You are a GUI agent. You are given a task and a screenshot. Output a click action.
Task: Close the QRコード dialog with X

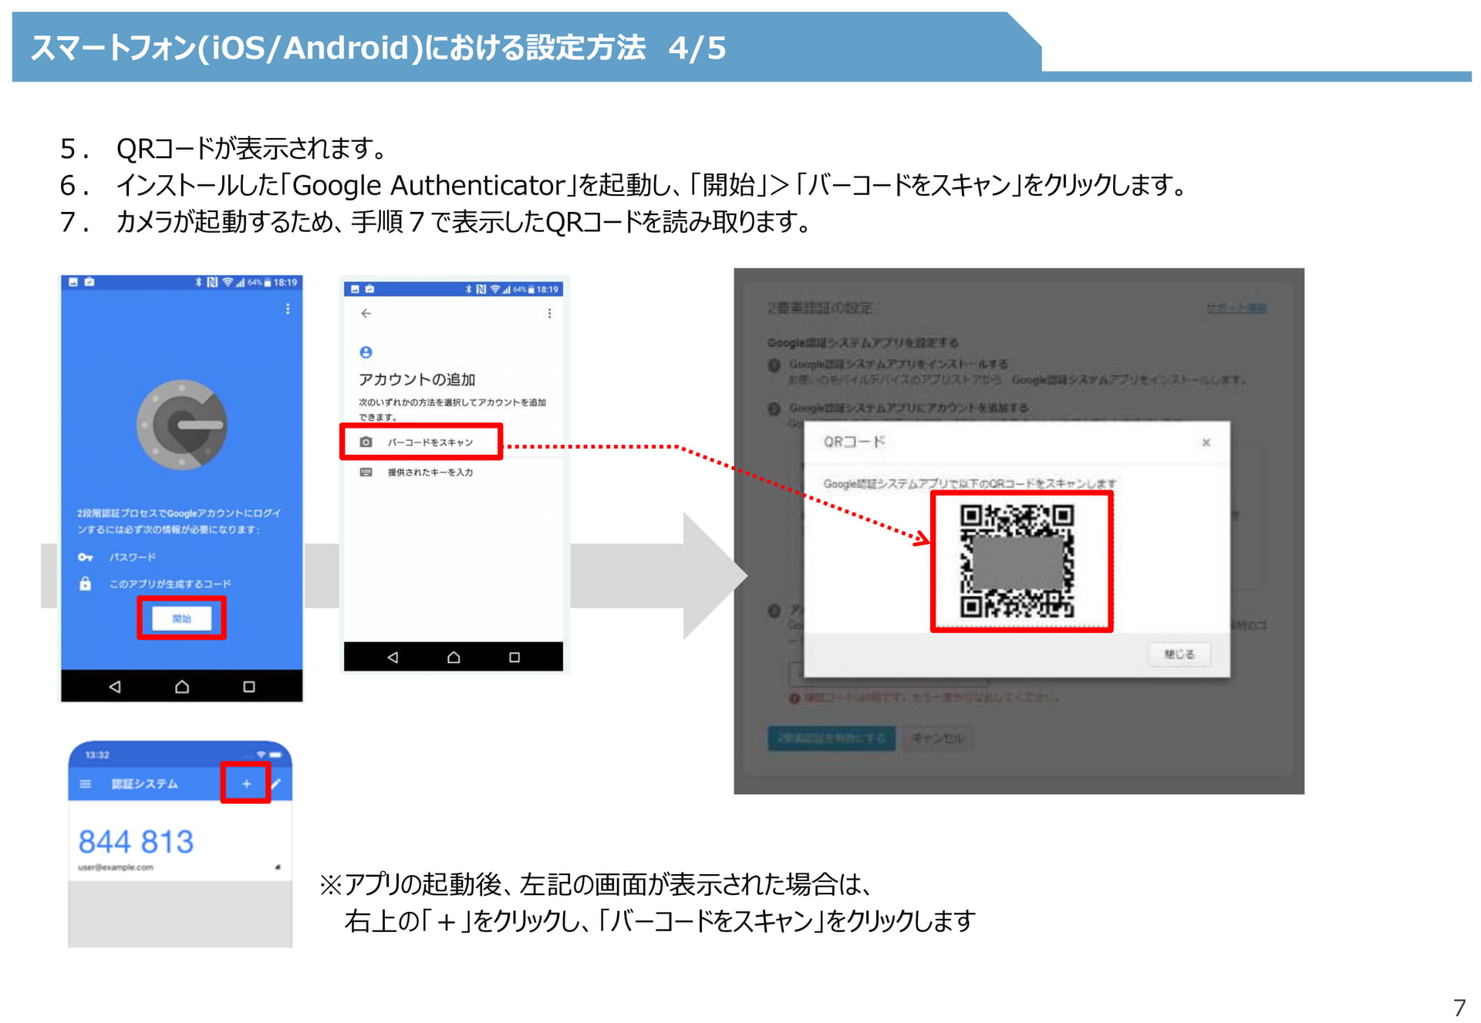coord(1206,443)
